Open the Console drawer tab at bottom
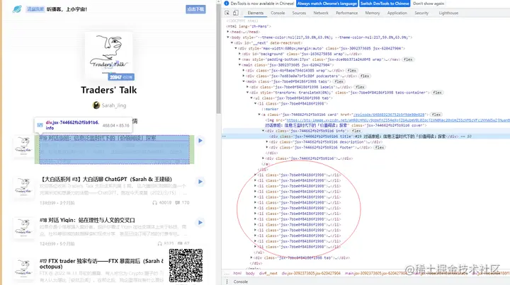The image size is (510, 285). (241, 281)
